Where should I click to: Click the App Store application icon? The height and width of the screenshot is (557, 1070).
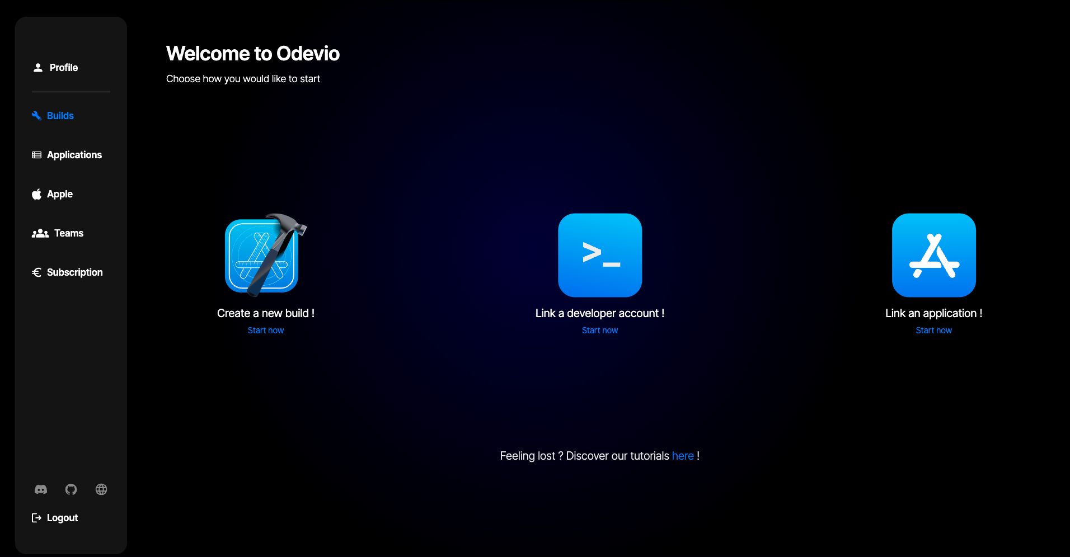tap(933, 255)
